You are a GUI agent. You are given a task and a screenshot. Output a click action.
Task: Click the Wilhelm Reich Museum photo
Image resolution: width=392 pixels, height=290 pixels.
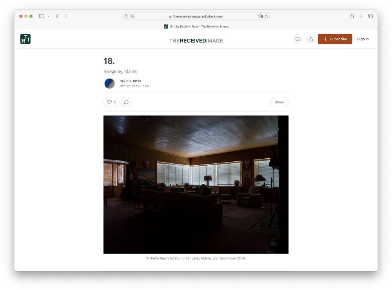[196, 184]
